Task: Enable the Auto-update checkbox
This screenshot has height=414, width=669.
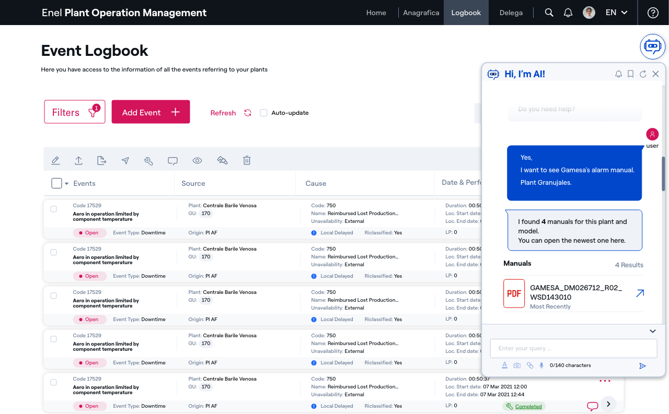Action: point(264,113)
